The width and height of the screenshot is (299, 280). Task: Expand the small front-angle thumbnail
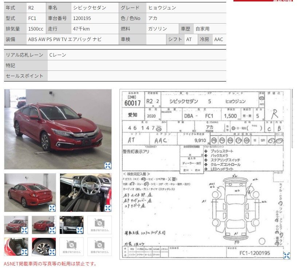point(24,230)
